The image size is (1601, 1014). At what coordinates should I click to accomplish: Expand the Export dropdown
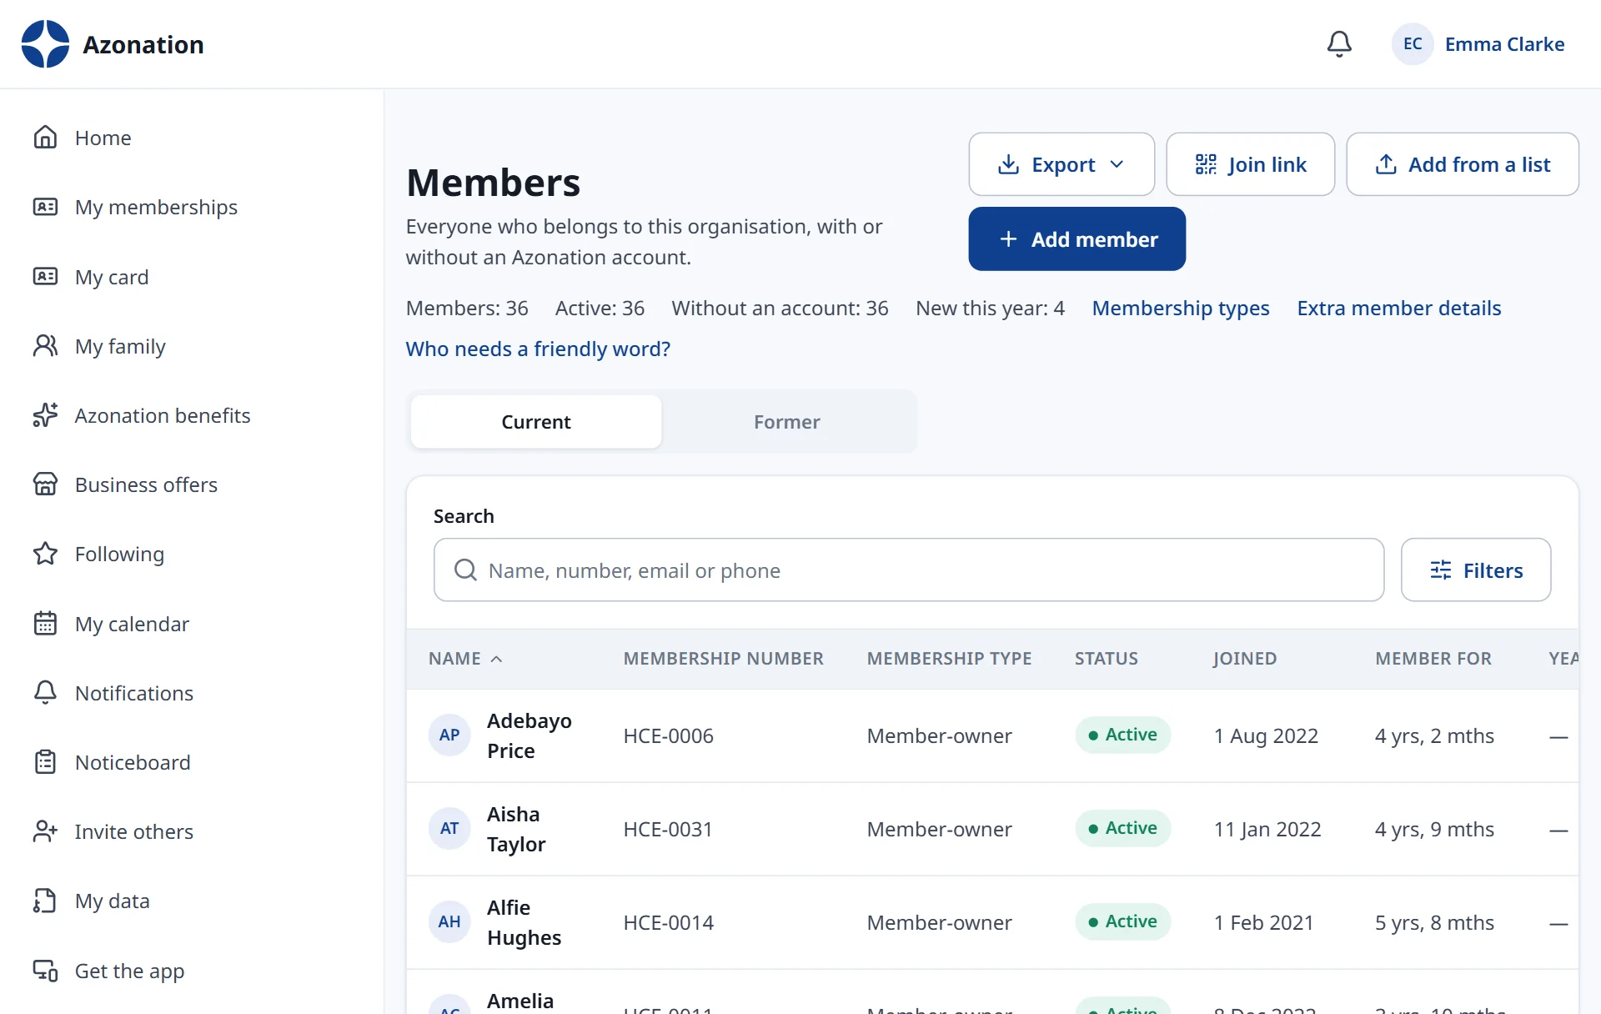[1061, 164]
